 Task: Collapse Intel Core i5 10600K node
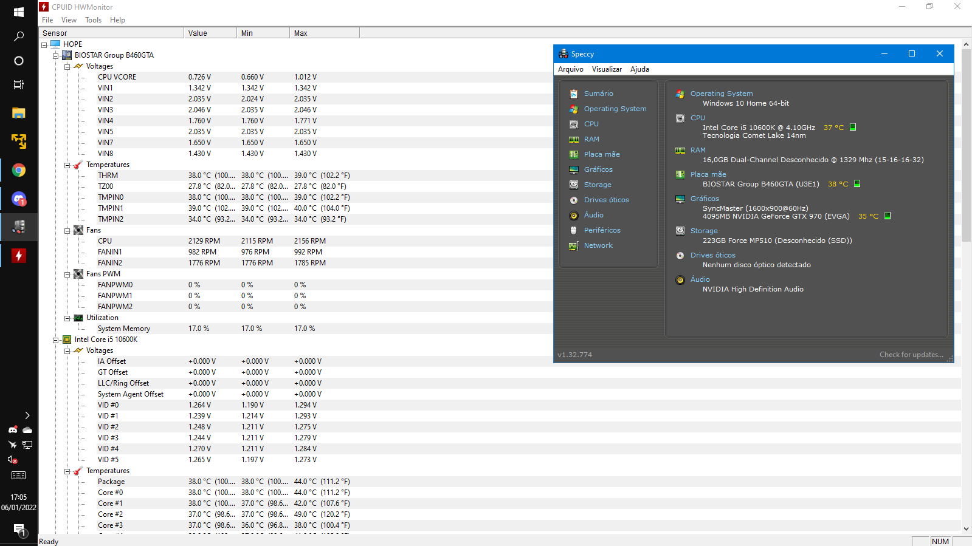click(x=55, y=340)
